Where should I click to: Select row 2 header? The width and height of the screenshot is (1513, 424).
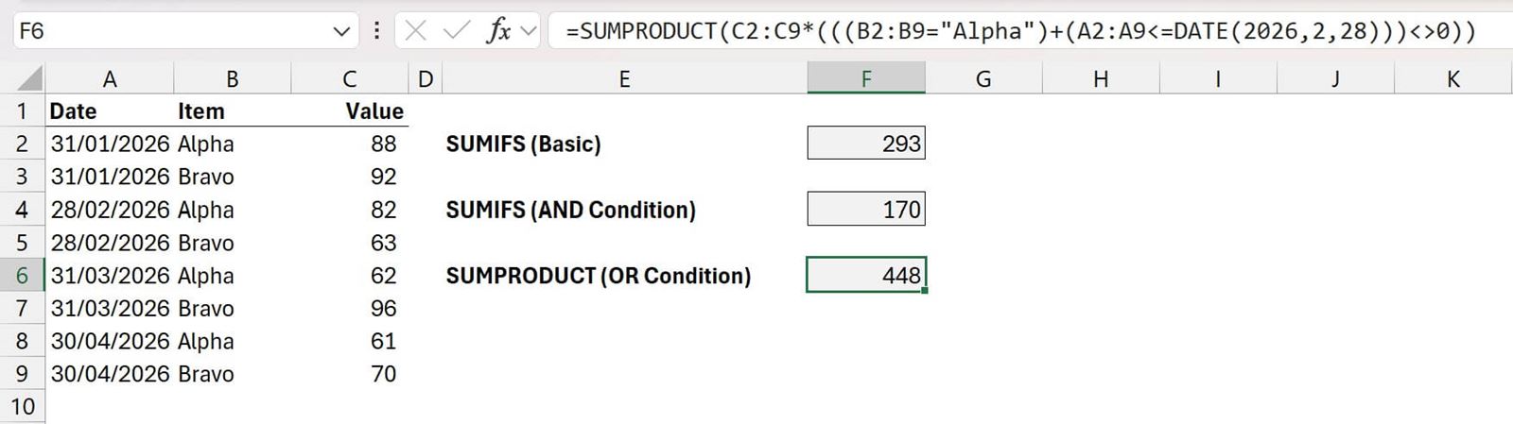(23, 144)
